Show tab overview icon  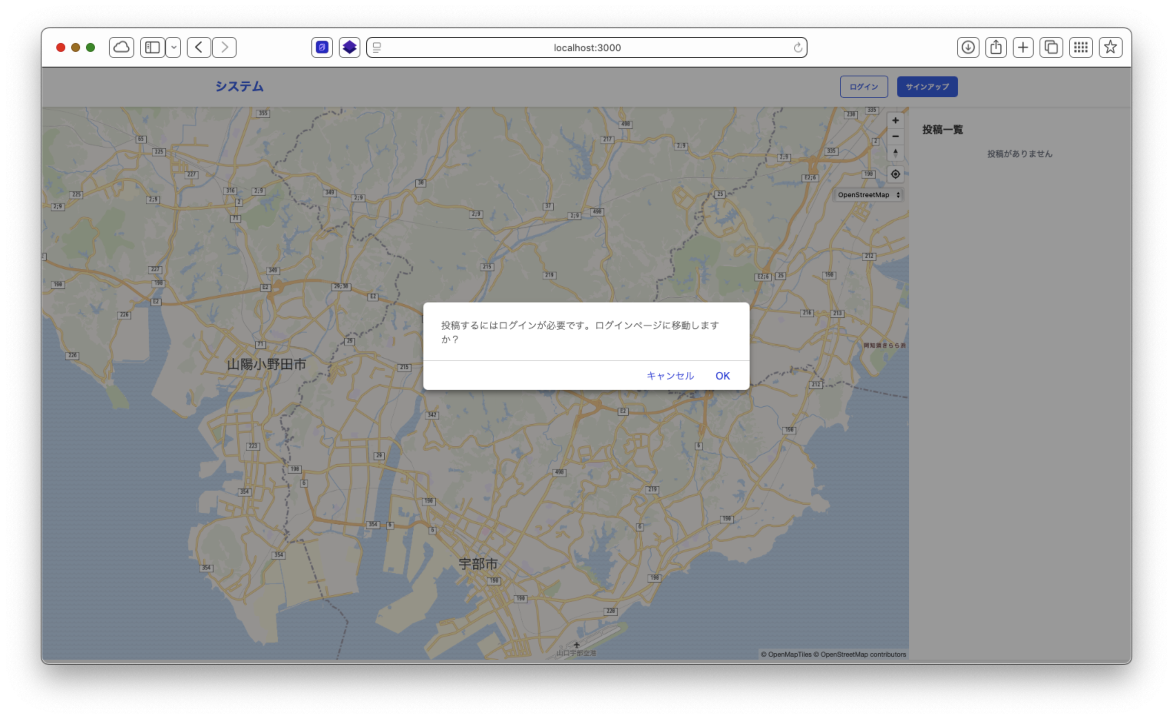[1051, 47]
